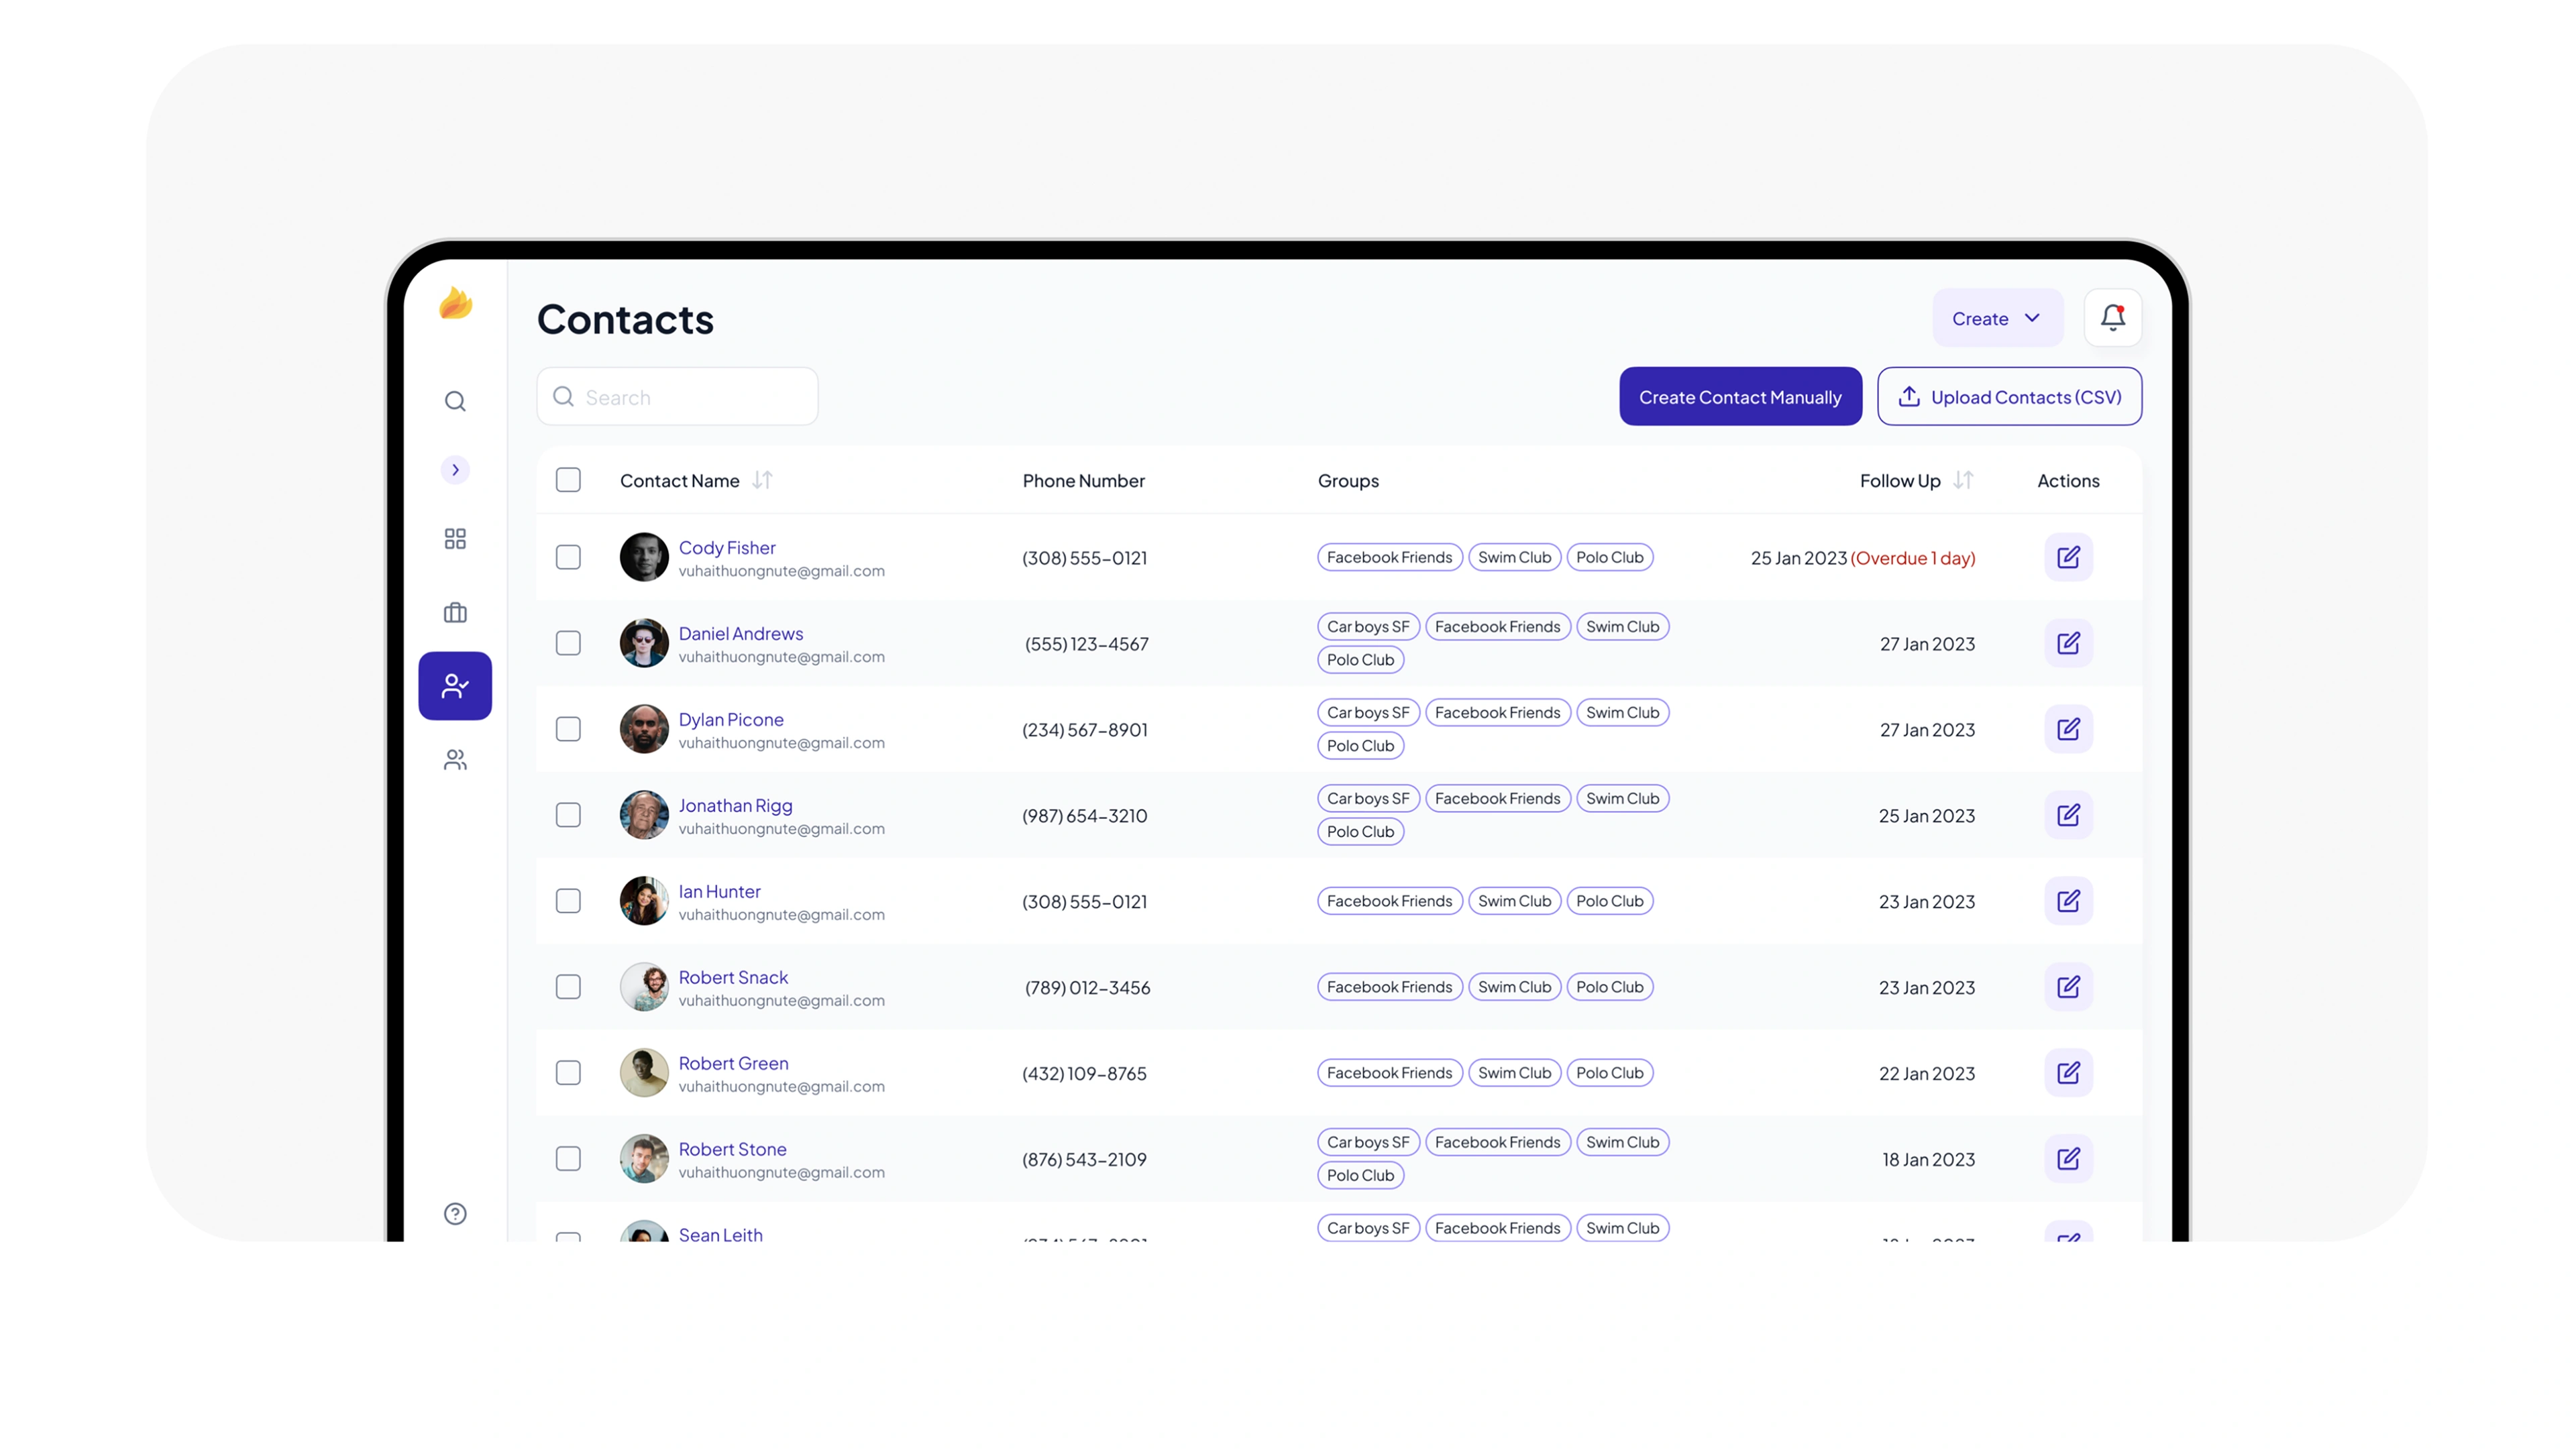Click the flame logo icon
Viewport: 2576px width, 1452px height.
point(455,303)
